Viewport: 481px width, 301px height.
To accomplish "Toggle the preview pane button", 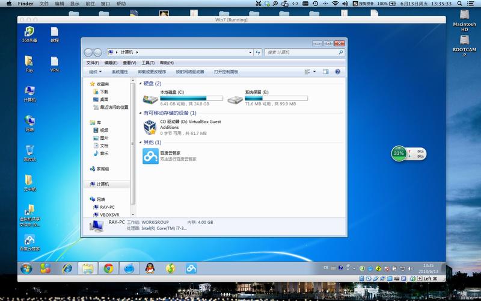I will point(325,72).
